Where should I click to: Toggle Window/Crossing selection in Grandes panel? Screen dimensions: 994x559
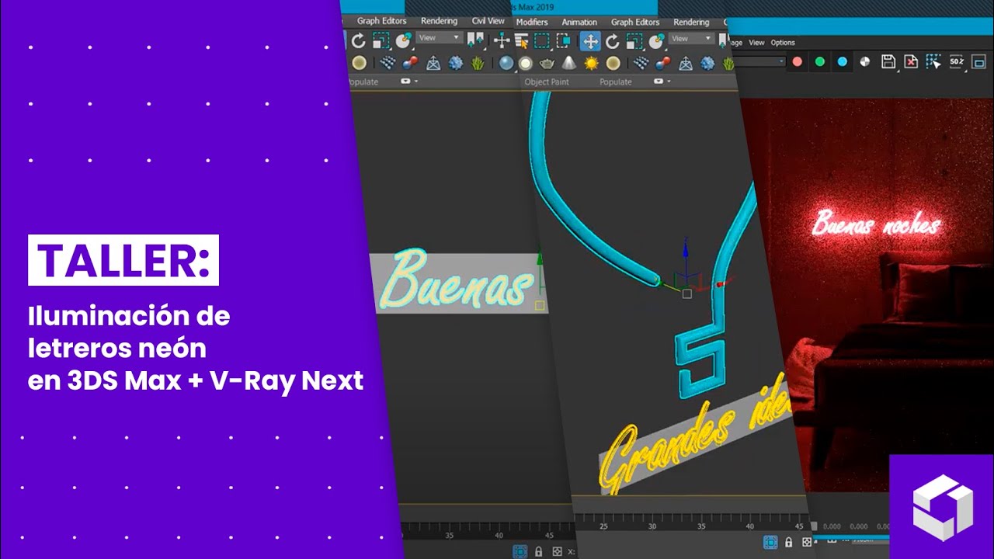562,41
